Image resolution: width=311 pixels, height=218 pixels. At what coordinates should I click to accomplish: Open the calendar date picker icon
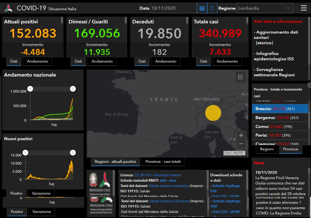(202, 8)
